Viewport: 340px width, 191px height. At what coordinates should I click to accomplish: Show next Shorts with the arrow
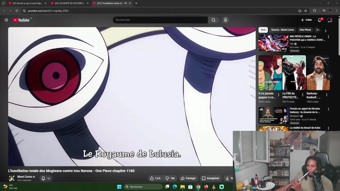click(x=329, y=76)
